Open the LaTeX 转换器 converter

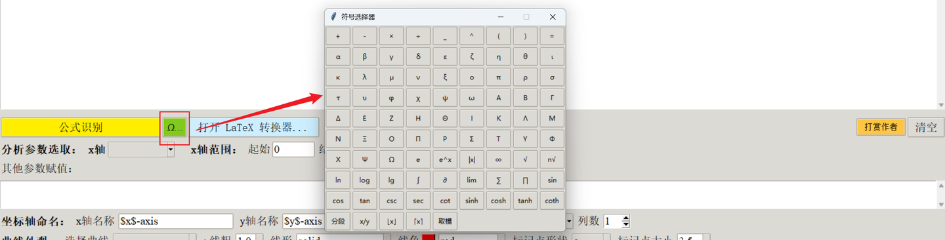coord(253,127)
